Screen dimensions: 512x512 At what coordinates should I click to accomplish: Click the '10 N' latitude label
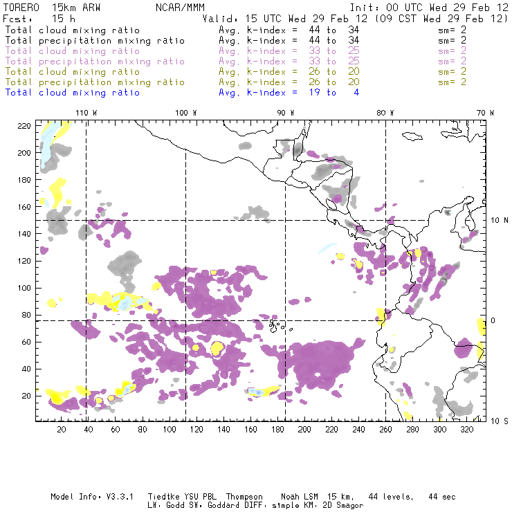[x=500, y=221]
